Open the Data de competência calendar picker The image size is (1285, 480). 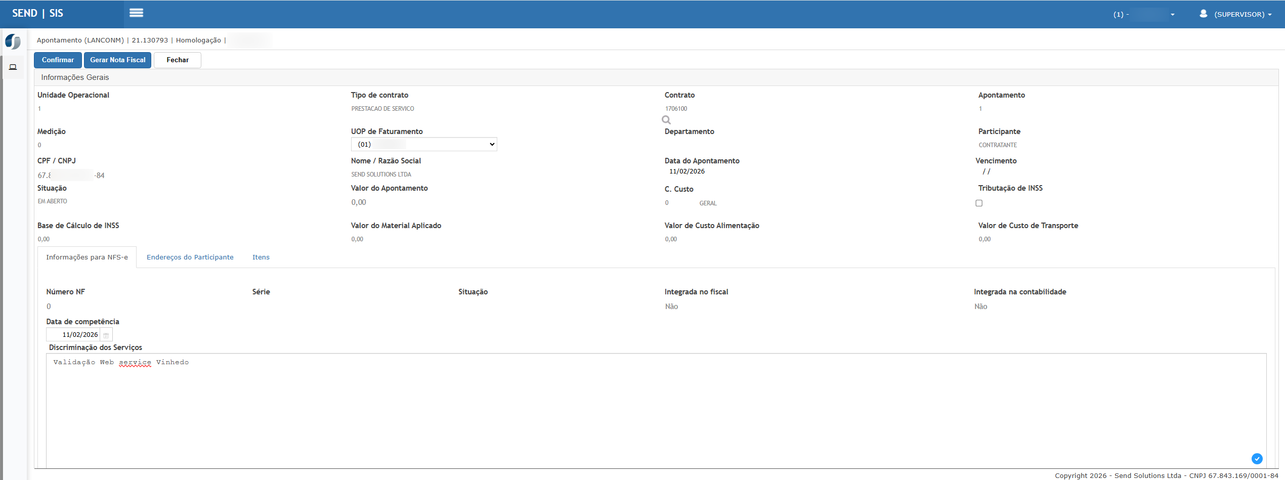(x=106, y=335)
